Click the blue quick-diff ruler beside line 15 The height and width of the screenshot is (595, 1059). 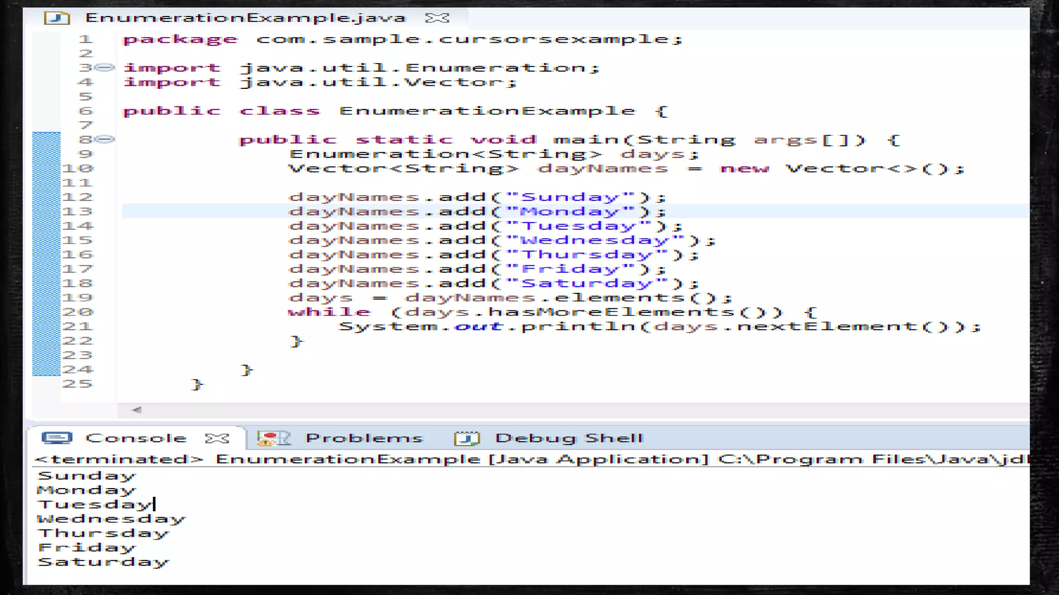46,241
